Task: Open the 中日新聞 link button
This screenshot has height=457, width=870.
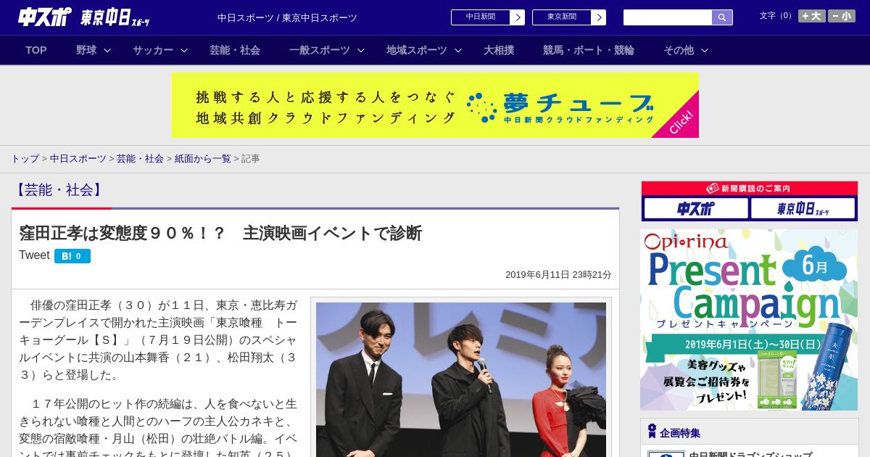Action: tap(481, 17)
